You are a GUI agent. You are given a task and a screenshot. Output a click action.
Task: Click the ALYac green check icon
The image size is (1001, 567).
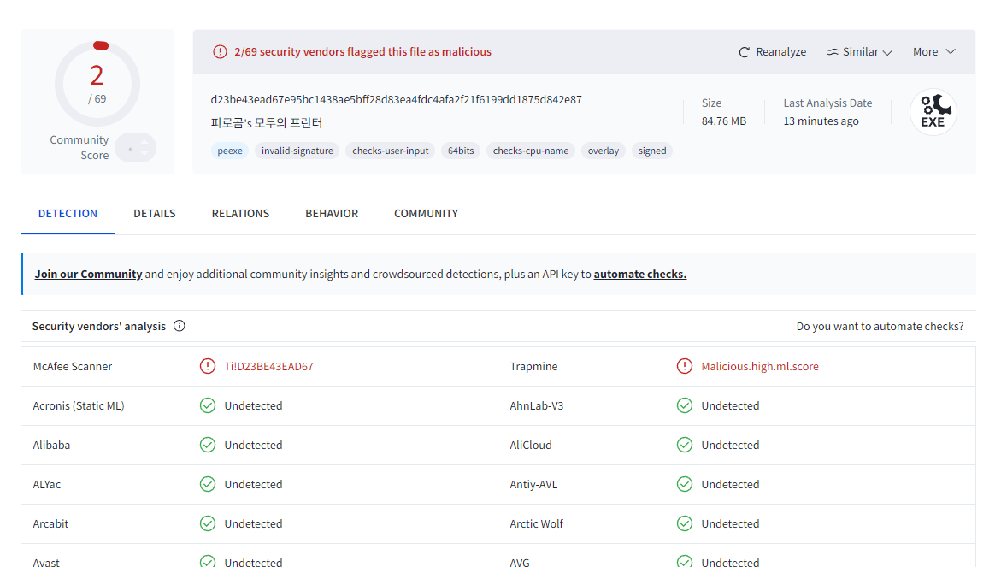(208, 485)
